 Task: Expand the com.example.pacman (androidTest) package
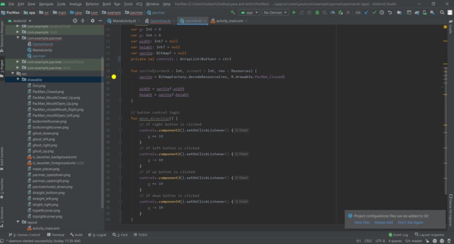18,62
